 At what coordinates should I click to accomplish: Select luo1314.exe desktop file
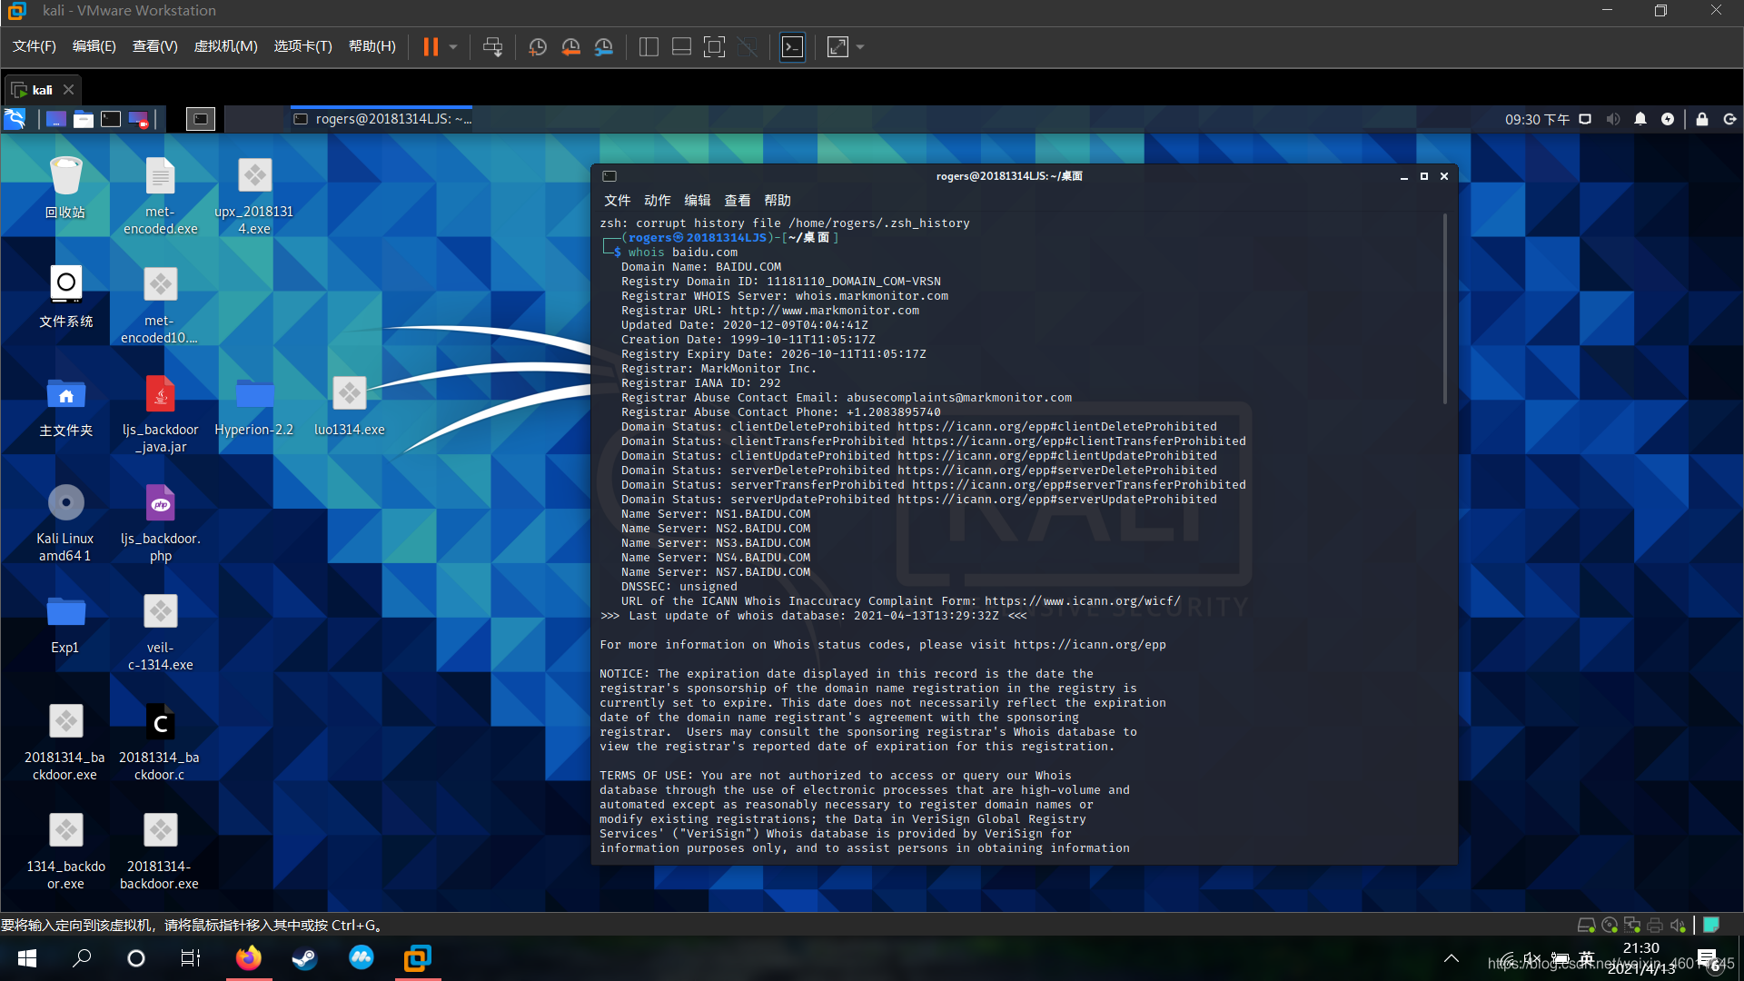click(x=350, y=406)
